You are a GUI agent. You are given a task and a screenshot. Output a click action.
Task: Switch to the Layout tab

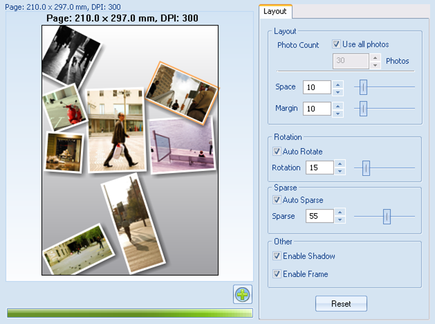click(x=275, y=12)
